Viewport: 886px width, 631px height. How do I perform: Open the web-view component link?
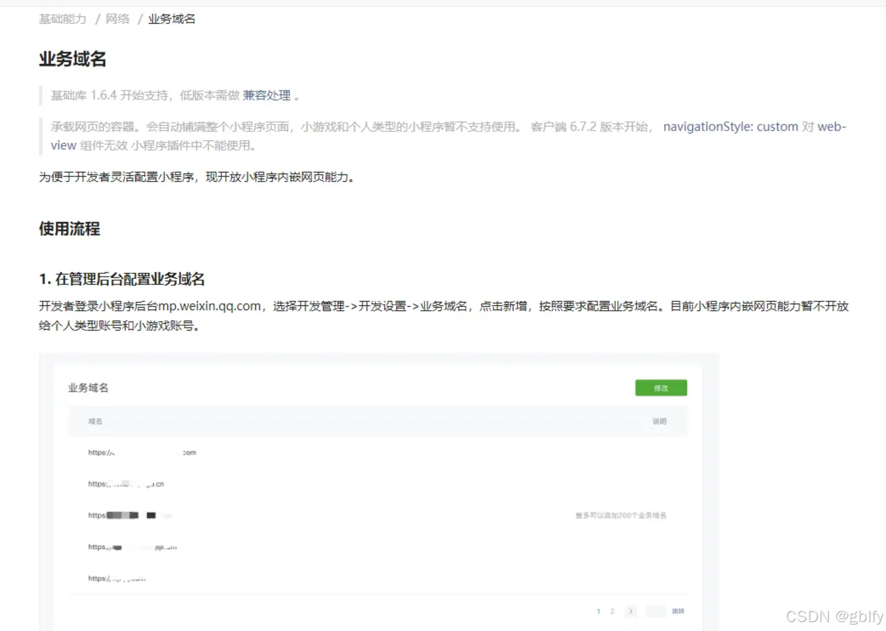(x=831, y=127)
